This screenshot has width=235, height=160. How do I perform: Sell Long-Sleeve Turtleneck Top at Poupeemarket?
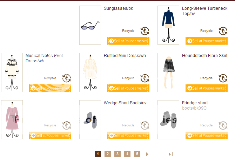pos(207,41)
